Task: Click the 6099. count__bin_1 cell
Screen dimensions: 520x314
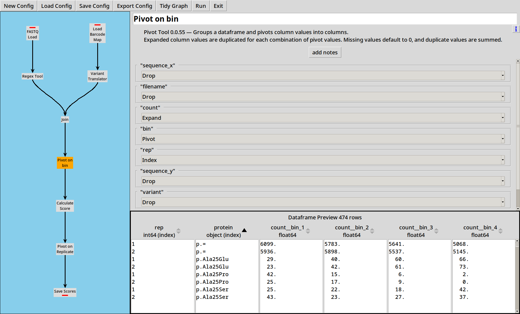Action: pyautogui.click(x=291, y=244)
